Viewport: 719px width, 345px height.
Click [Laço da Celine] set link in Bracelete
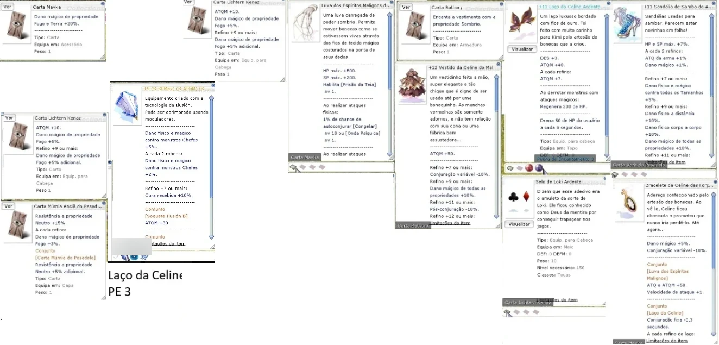[x=665, y=313]
